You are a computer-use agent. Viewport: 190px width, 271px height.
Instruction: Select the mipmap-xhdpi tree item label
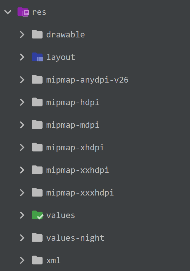point(75,148)
